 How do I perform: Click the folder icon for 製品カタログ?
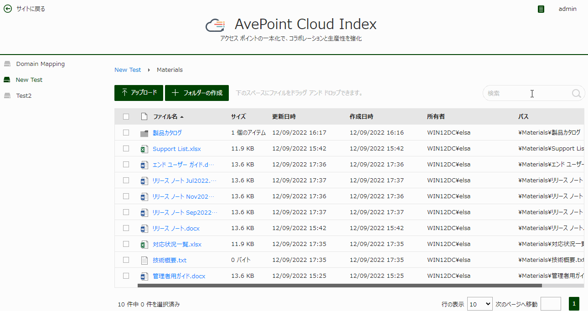[144, 133]
